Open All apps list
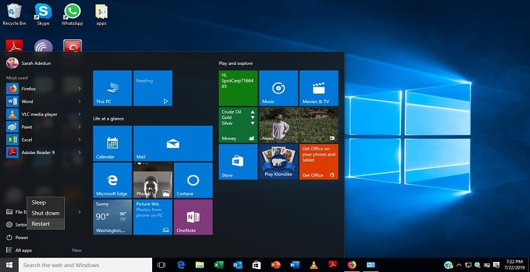Viewport: 530px width, 272px height. pyautogui.click(x=19, y=250)
